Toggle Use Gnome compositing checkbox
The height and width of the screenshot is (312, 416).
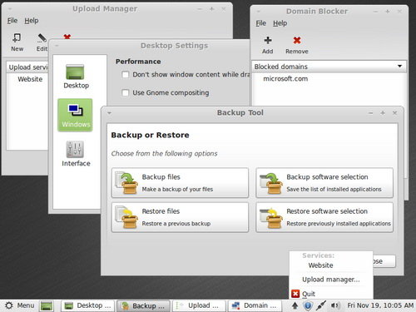pyautogui.click(x=126, y=92)
